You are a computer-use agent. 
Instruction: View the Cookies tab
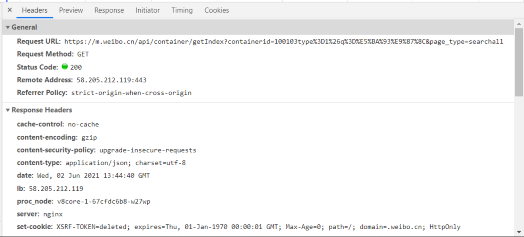(216, 10)
